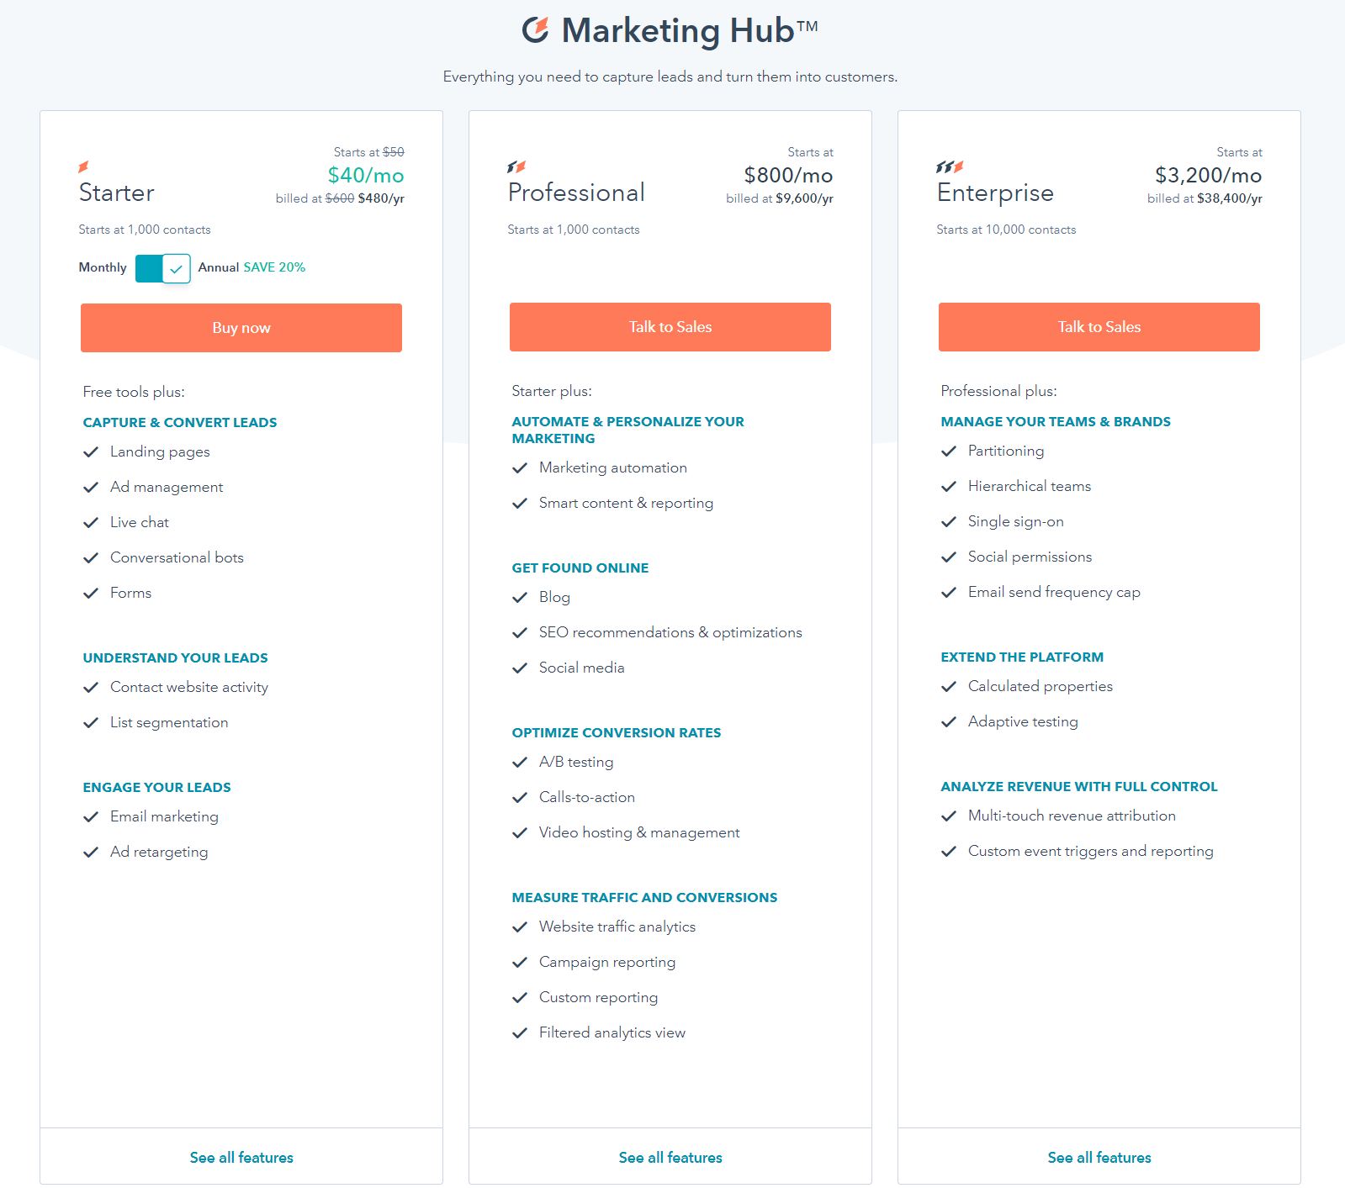The image size is (1345, 1188).
Task: Click the EXTEND THE PLATFORM heading
Action: coord(1022,657)
